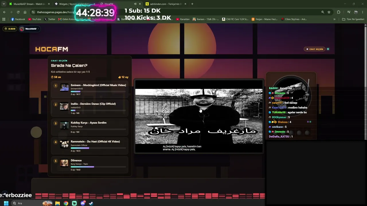Mute the HocaFM tab audio icon
The width and height of the screenshot is (367, 206).
click(x=135, y=4)
